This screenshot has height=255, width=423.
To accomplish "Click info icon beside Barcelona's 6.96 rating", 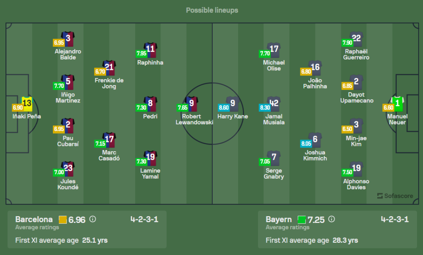I will 93,219.
